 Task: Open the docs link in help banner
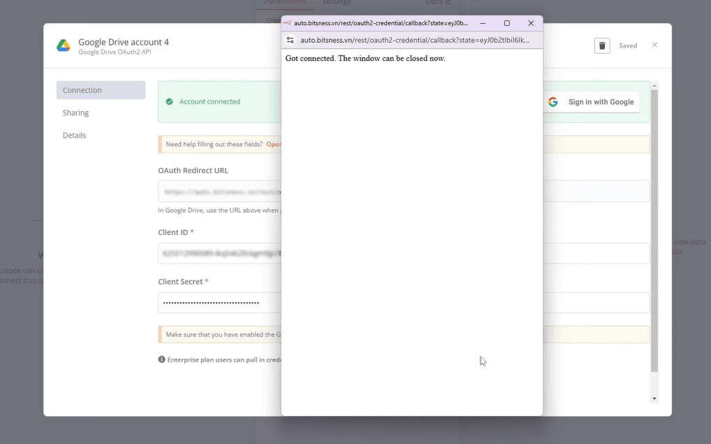[273, 144]
